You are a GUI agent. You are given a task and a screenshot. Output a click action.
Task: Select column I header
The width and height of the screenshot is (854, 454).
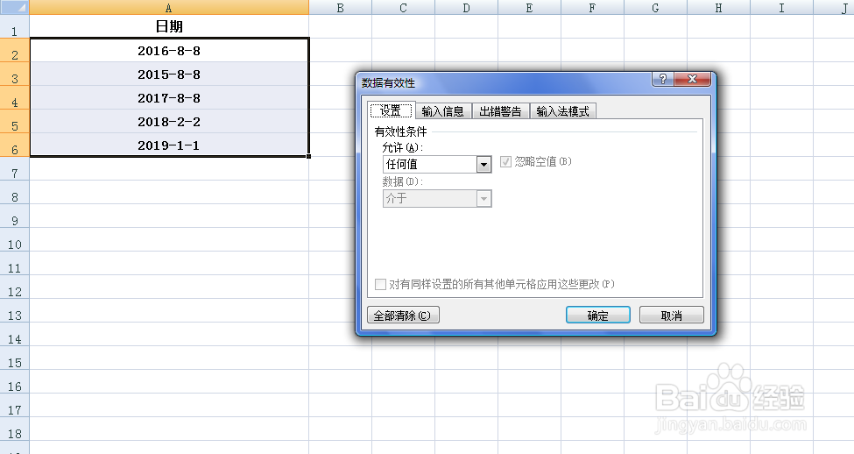(782, 8)
